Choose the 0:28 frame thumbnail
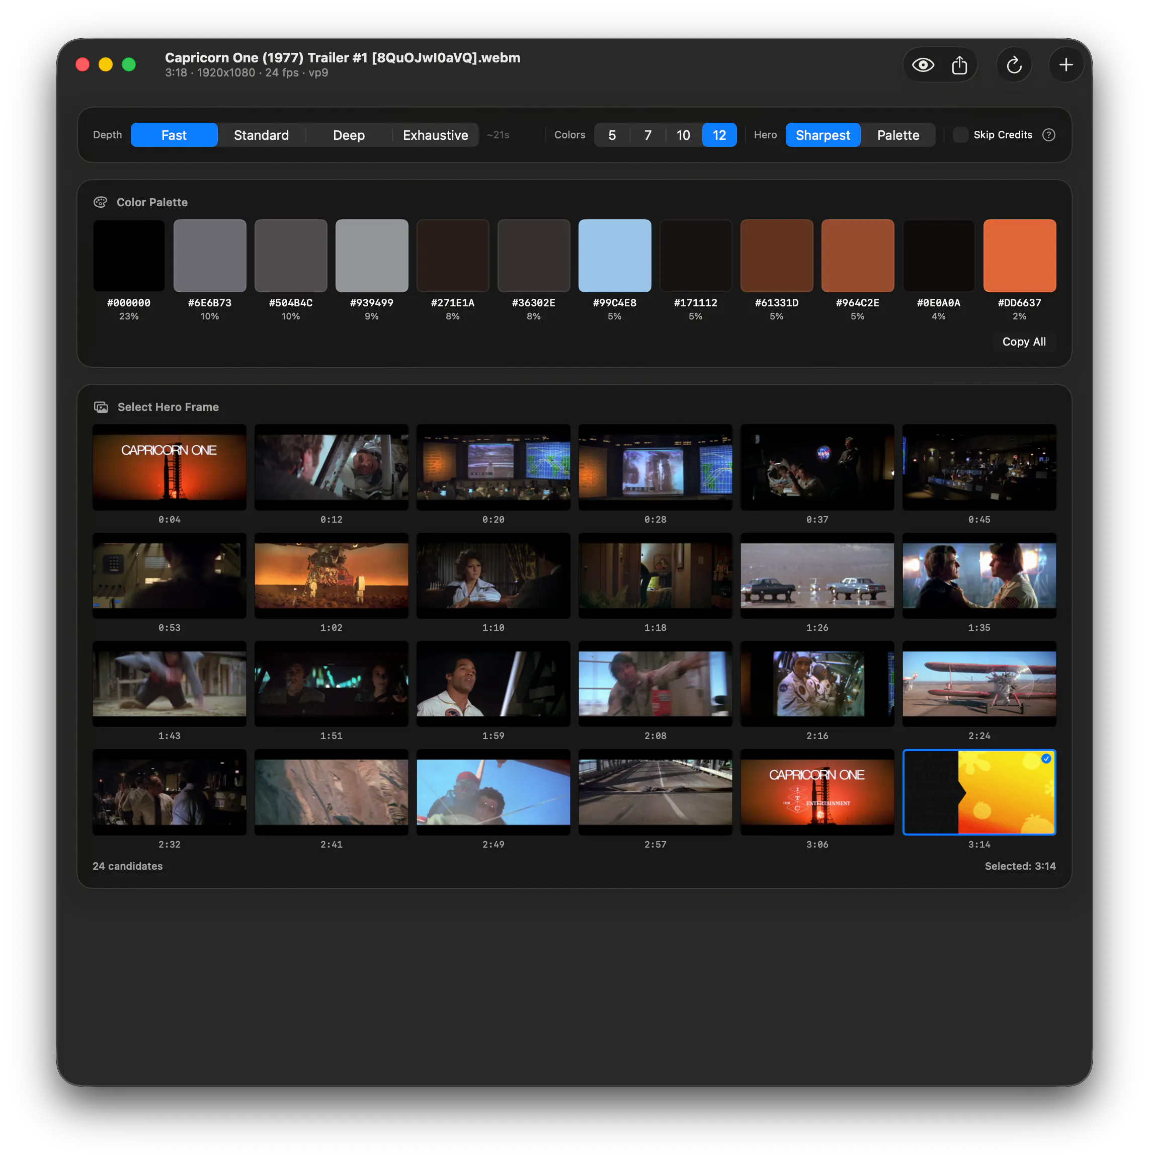Image resolution: width=1149 pixels, height=1161 pixels. (x=655, y=467)
